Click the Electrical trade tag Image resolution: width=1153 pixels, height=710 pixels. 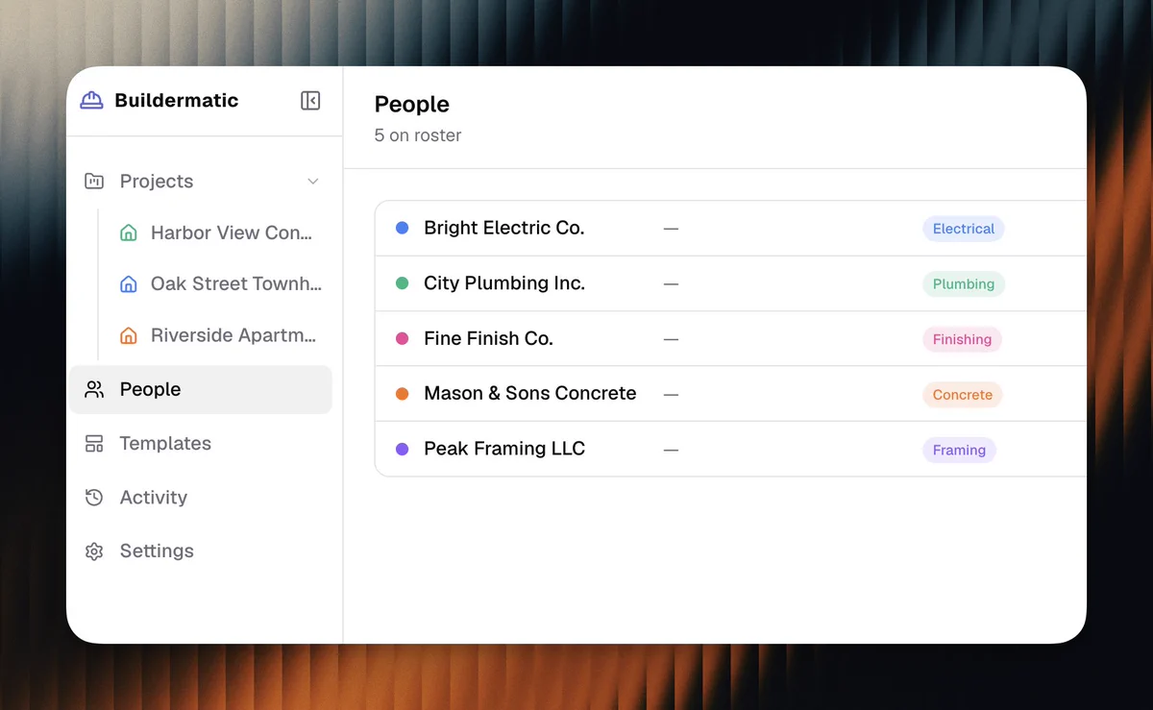point(964,229)
